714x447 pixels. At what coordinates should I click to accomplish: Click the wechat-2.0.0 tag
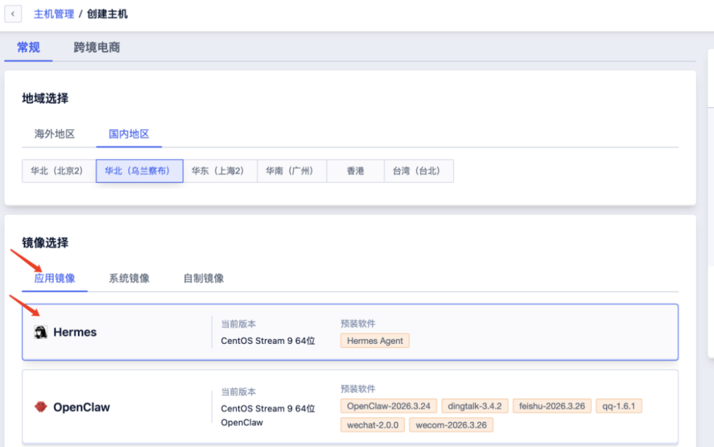click(372, 425)
